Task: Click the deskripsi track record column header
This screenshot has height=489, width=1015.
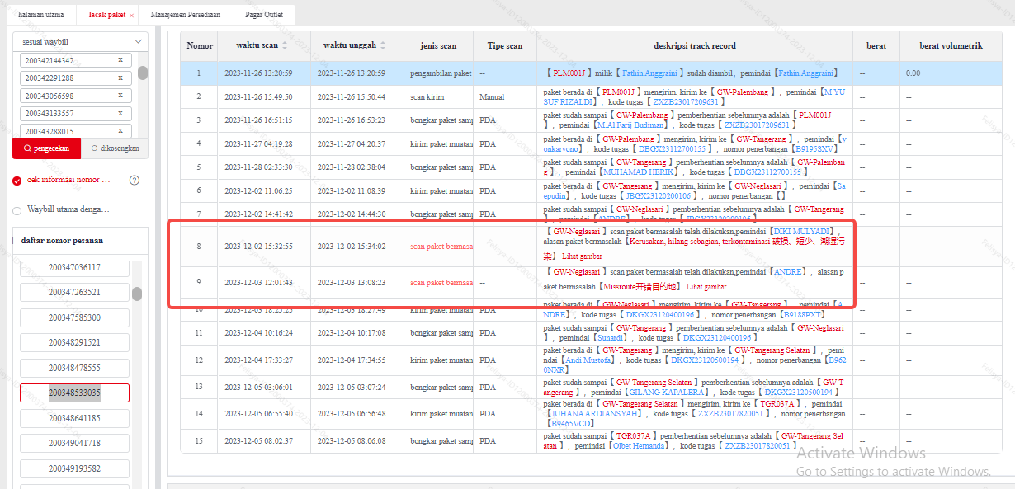Action: (695, 45)
